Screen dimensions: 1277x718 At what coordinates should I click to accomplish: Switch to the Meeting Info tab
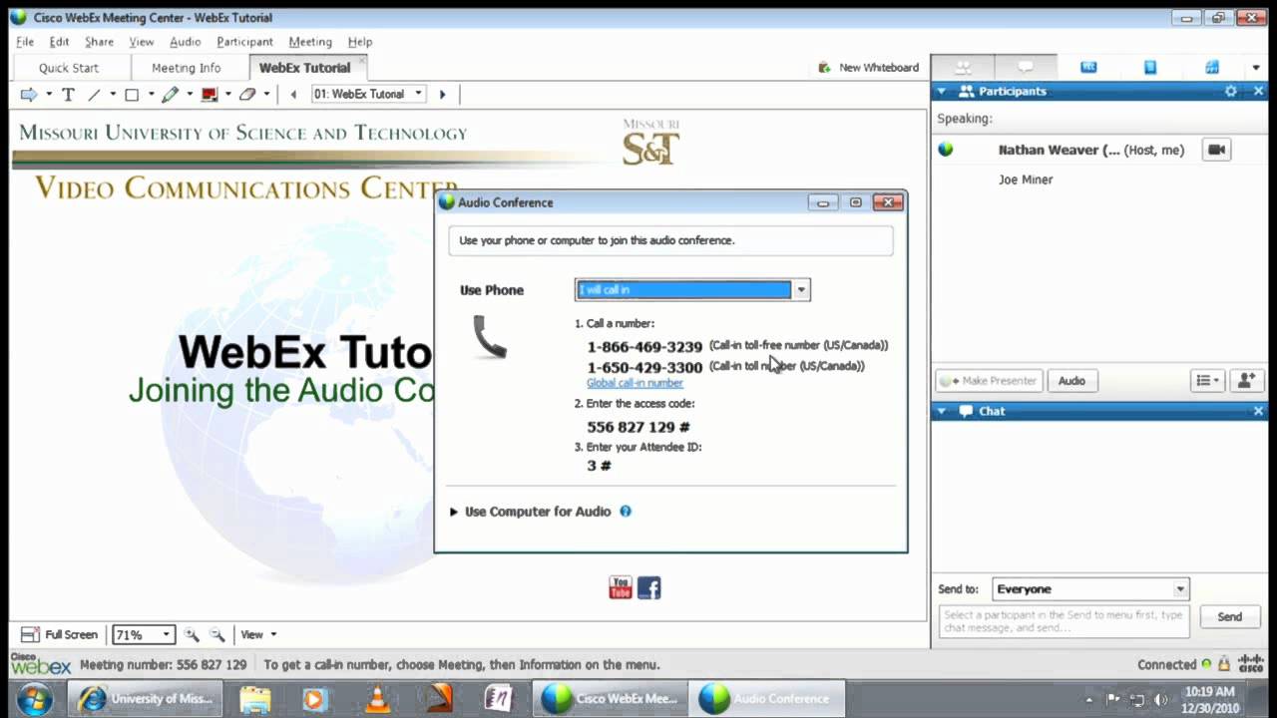tap(187, 68)
